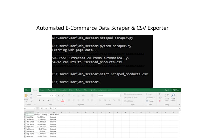Click the Format Painter brush icon
The width and height of the screenshot is (205, 138).
pyautogui.click(x=31, y=101)
